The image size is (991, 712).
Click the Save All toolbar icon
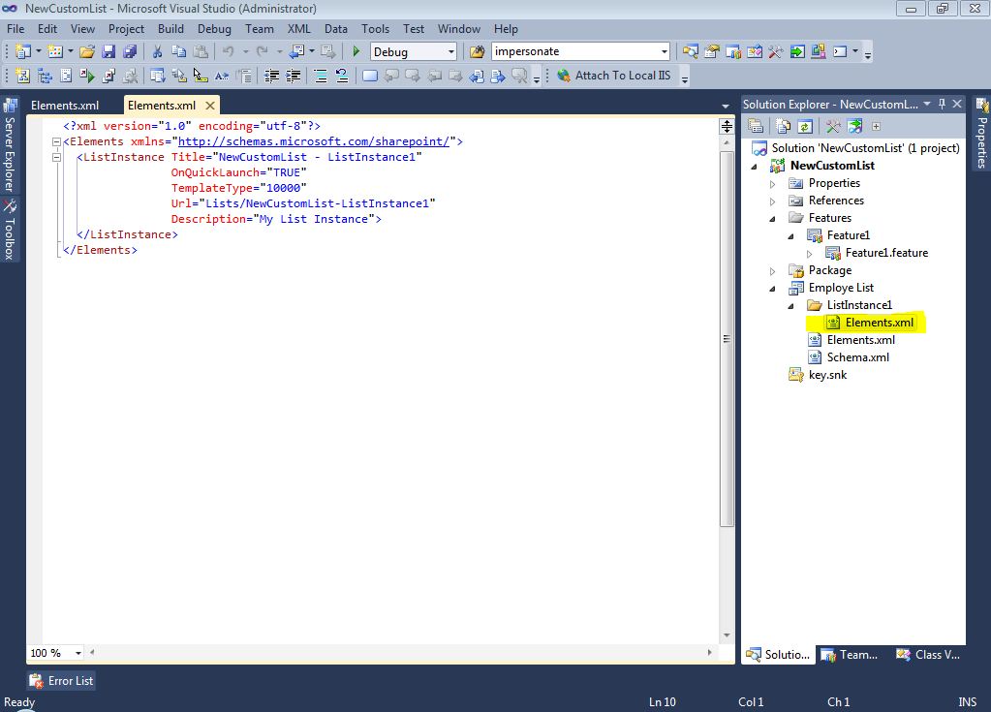[132, 50]
